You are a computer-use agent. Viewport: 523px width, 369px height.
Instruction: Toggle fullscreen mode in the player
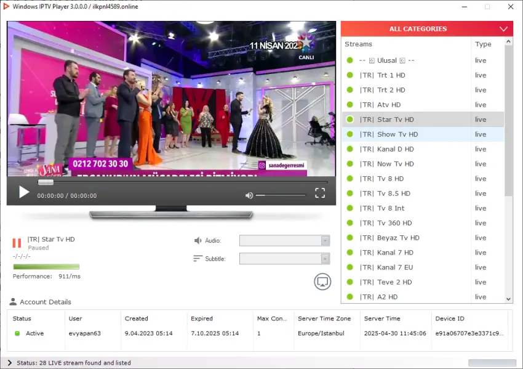320,193
